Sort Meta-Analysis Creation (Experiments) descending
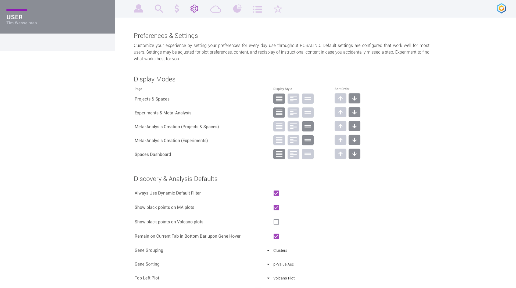 click(x=354, y=140)
